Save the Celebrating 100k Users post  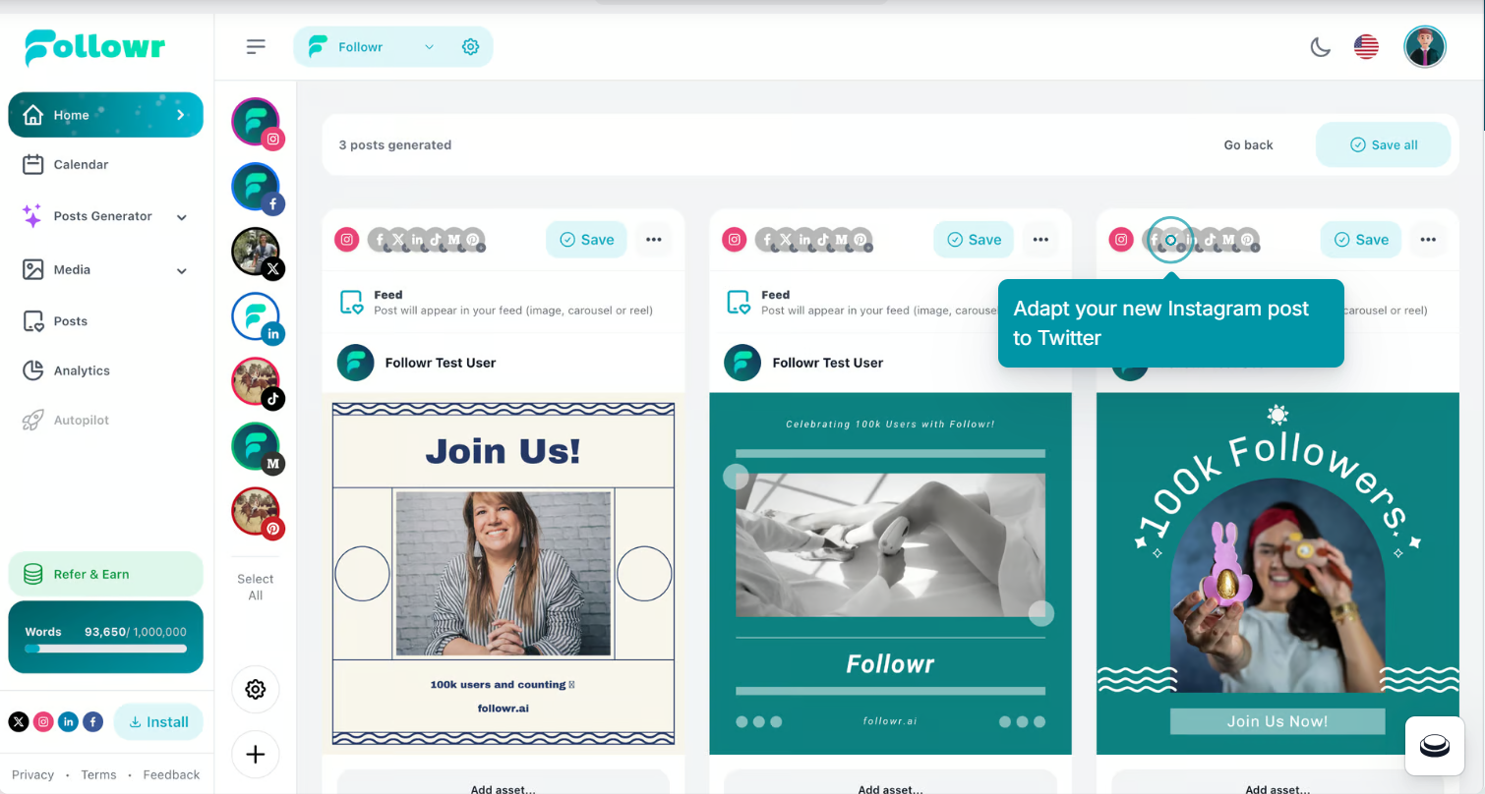pyautogui.click(x=974, y=240)
